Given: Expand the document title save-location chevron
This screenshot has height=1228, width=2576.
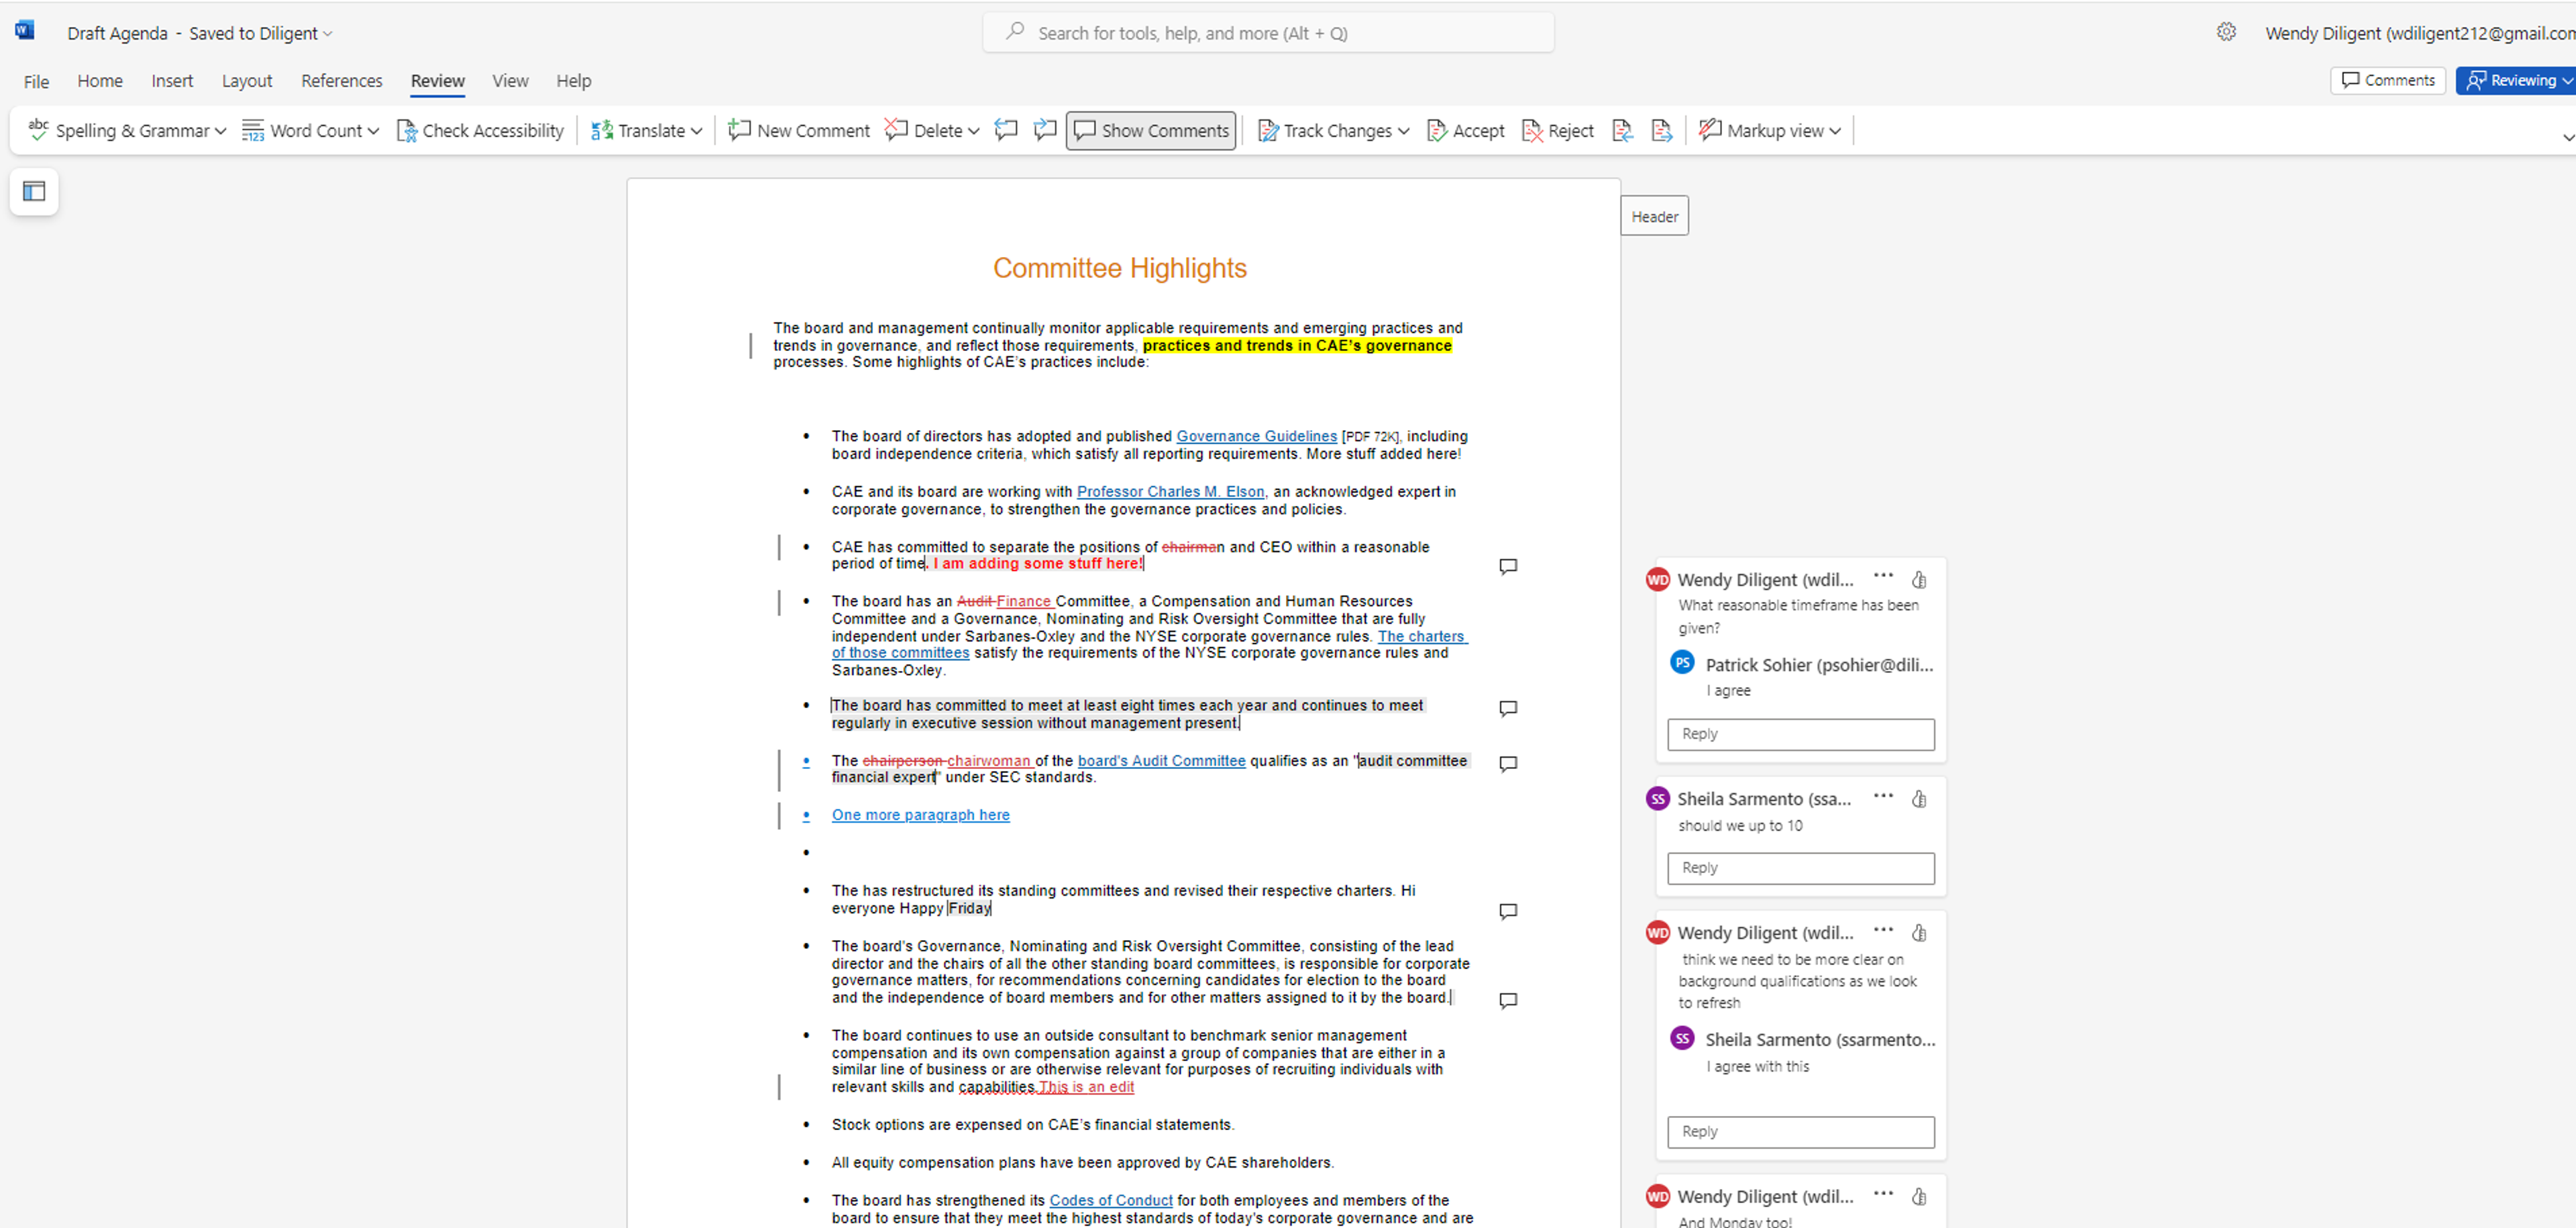Looking at the screenshot, I should (327, 34).
